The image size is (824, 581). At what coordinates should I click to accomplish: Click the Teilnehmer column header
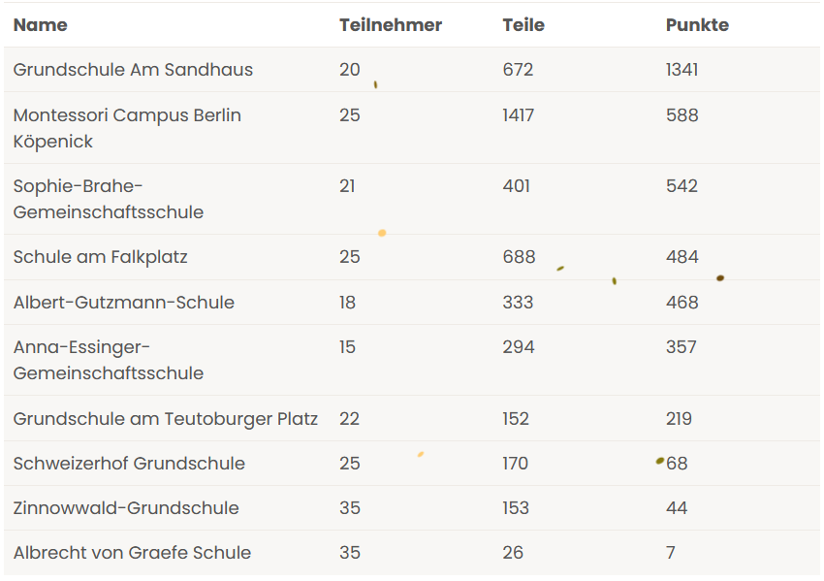pyautogui.click(x=390, y=25)
